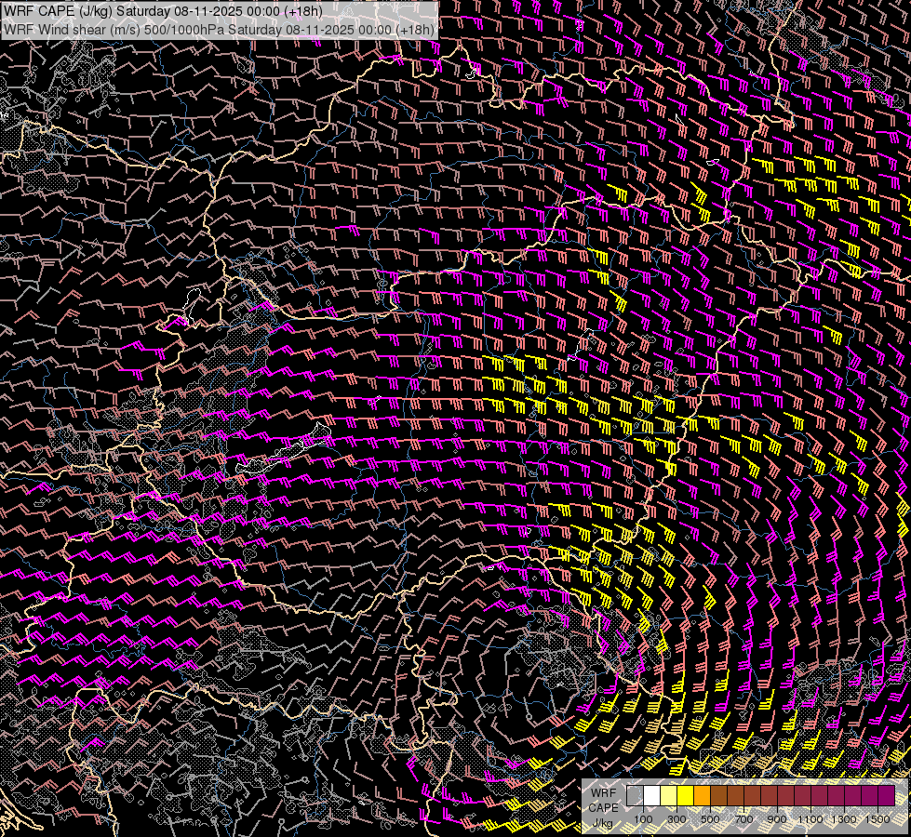Click the pale yellow CAPE legend swatch
911x837 pixels.
pyautogui.click(x=668, y=795)
